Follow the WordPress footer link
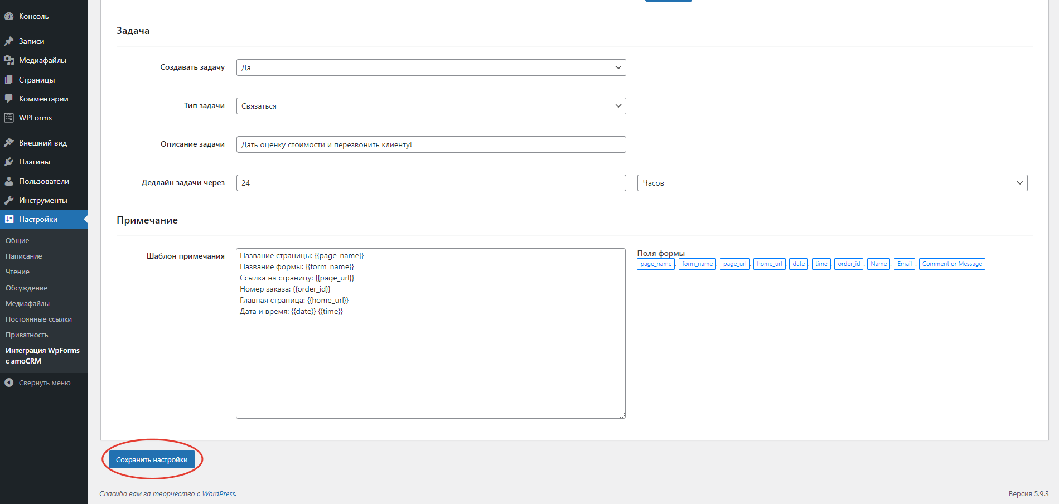 point(219,493)
